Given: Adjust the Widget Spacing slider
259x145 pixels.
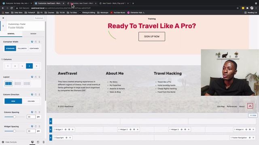Looking at the screenshot, I should point(15,131).
